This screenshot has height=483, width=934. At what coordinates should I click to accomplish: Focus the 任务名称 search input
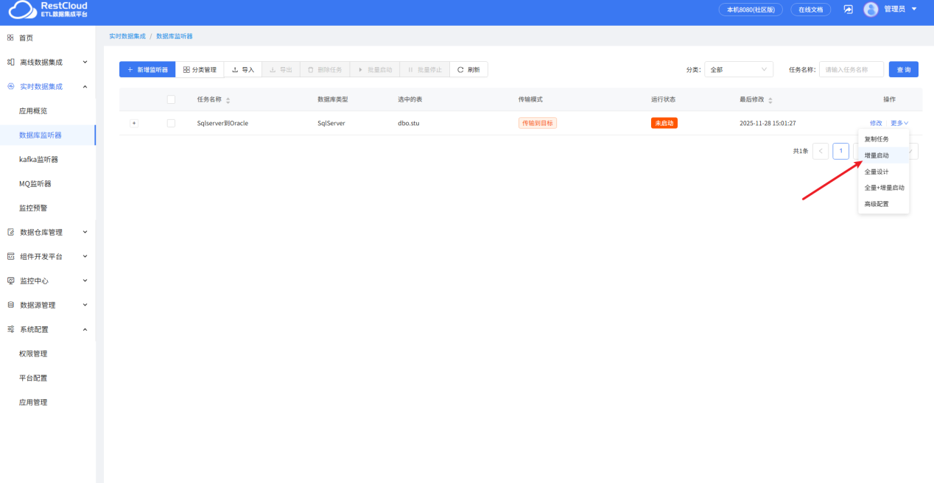point(852,69)
